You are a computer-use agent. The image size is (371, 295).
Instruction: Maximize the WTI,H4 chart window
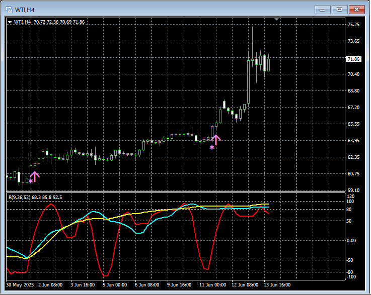[x=340, y=10]
